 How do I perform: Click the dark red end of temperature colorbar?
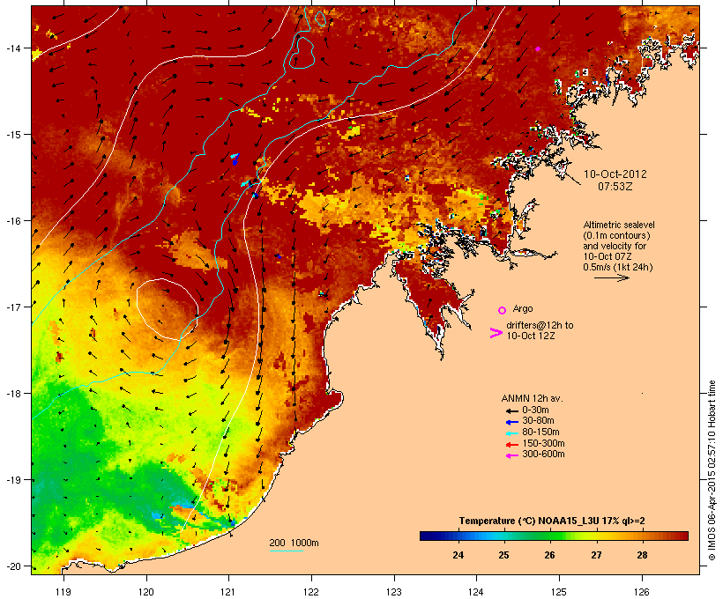[683, 536]
